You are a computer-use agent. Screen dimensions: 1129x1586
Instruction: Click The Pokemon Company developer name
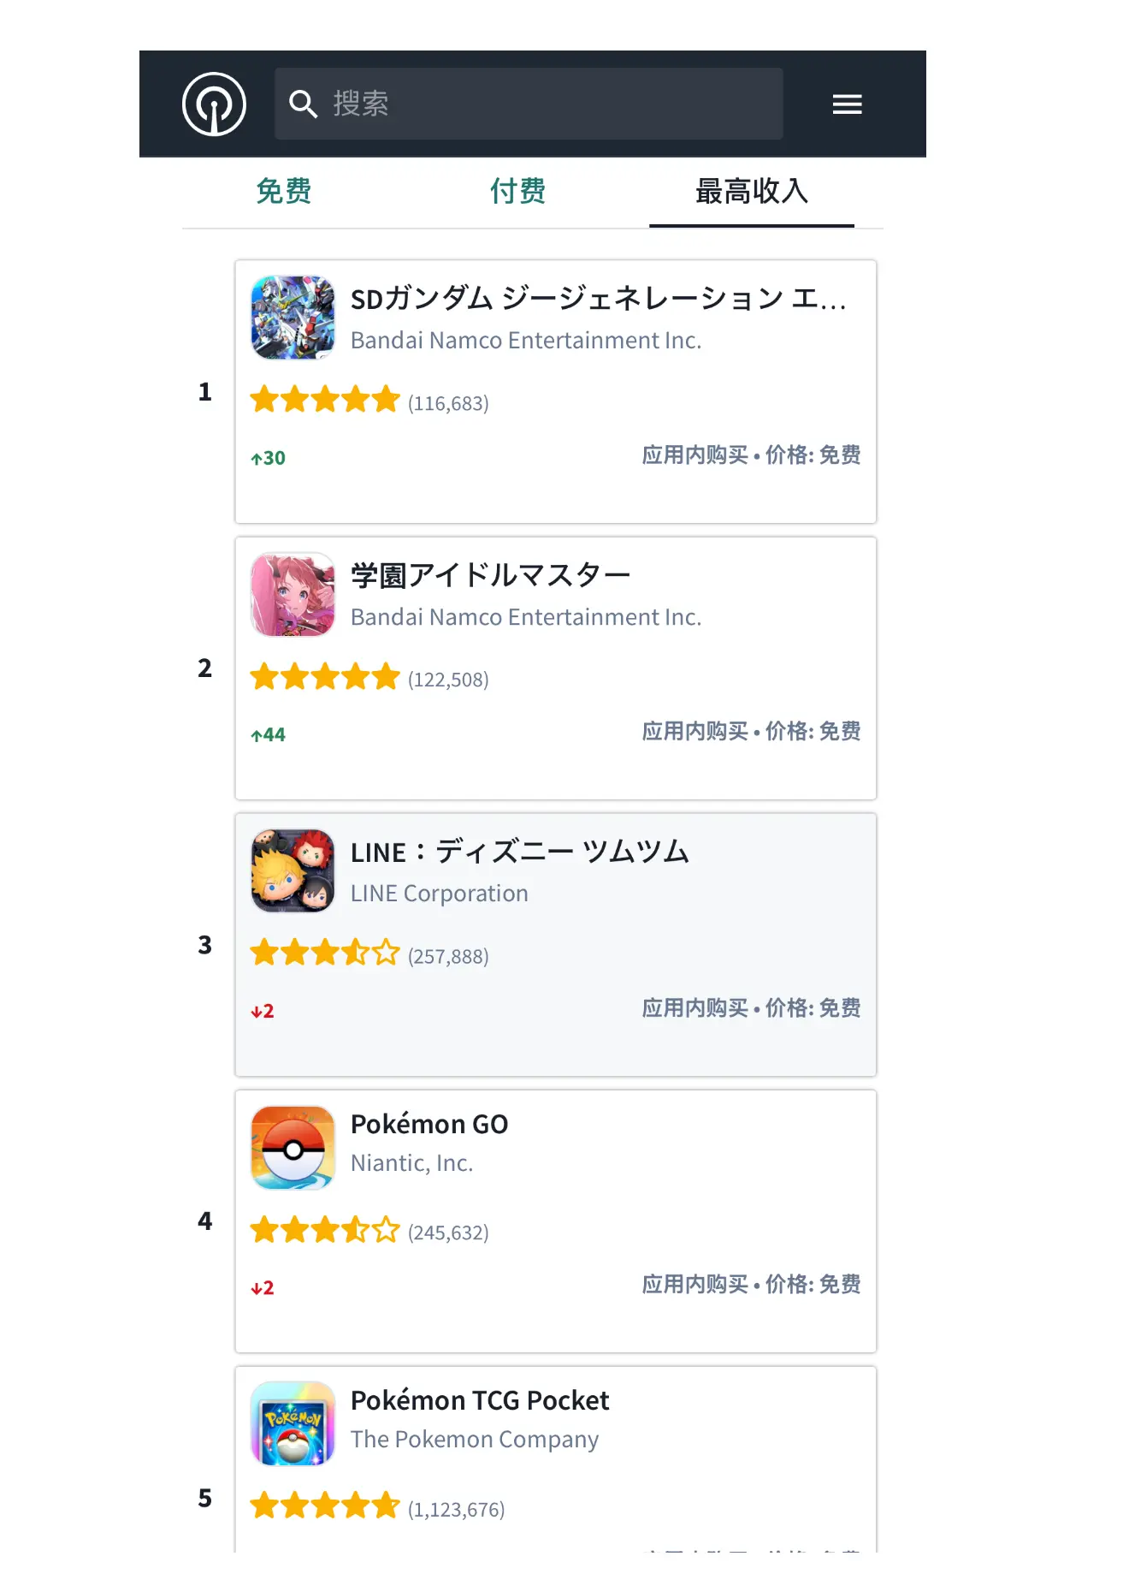pos(475,1440)
